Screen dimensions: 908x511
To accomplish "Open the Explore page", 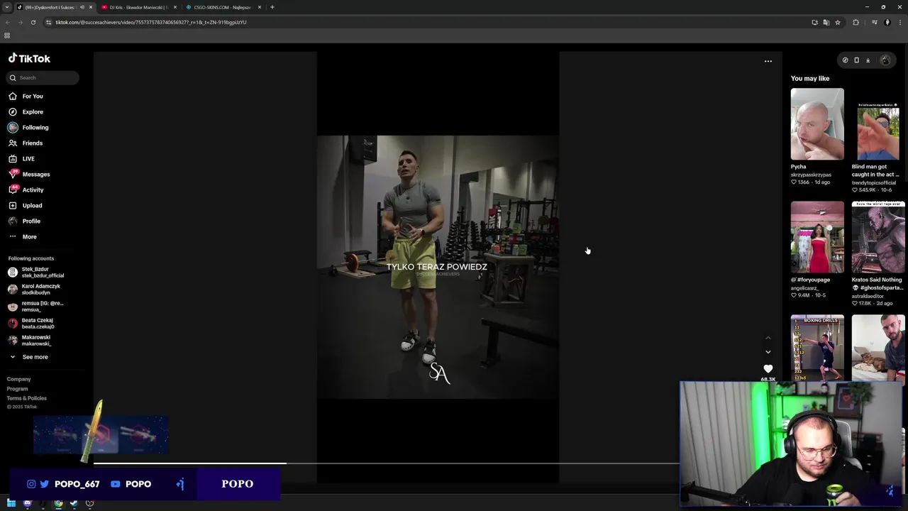I will coord(26,111).
